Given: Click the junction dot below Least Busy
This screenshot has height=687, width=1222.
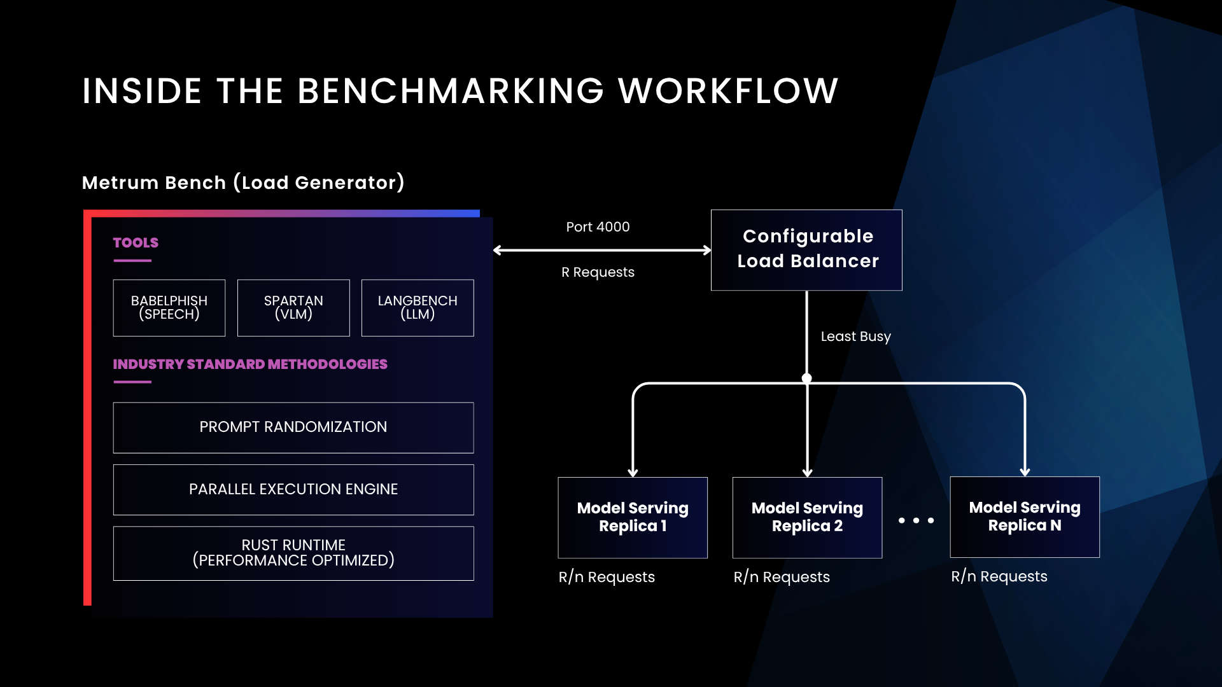Looking at the screenshot, I should tap(807, 378).
